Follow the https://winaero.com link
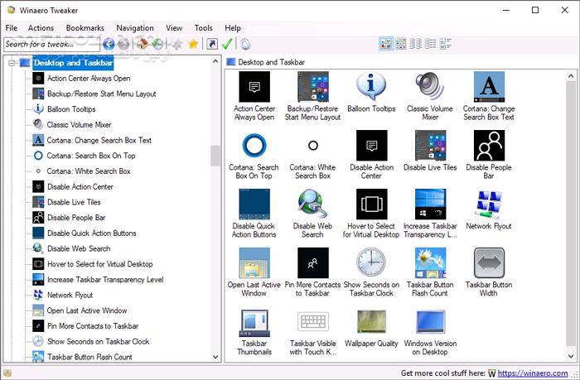This screenshot has height=380, width=580. 533,373
